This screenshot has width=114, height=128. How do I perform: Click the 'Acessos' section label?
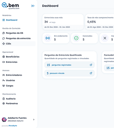pos(6,70)
